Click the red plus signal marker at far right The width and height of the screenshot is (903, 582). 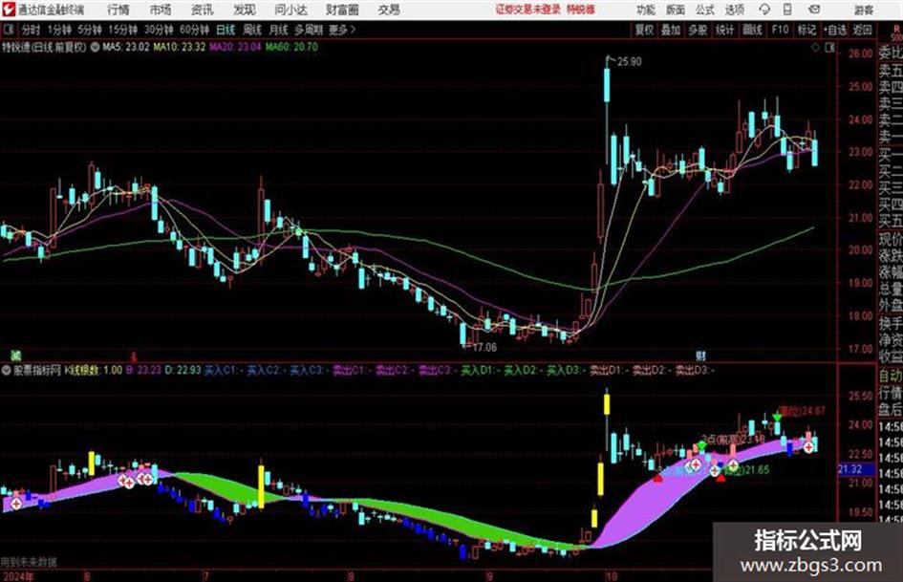click(x=809, y=447)
